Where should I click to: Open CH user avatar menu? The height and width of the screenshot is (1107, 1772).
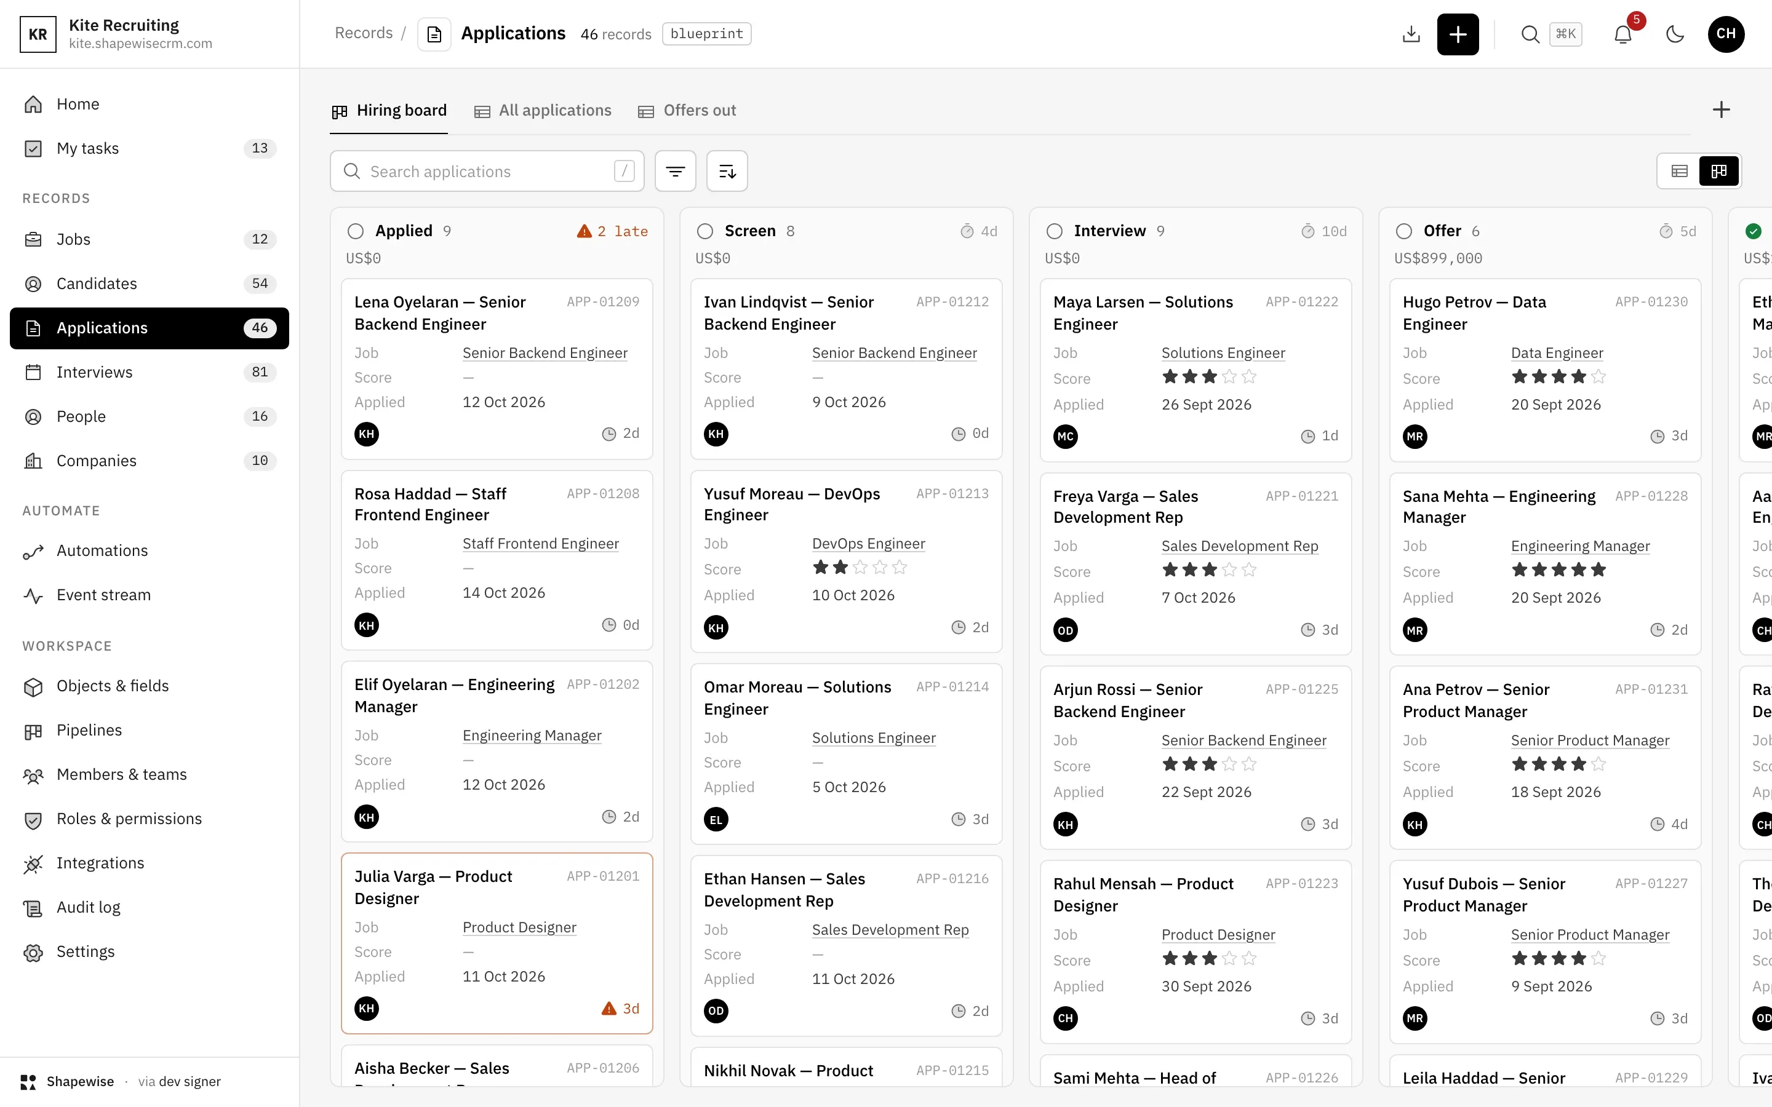click(1726, 34)
